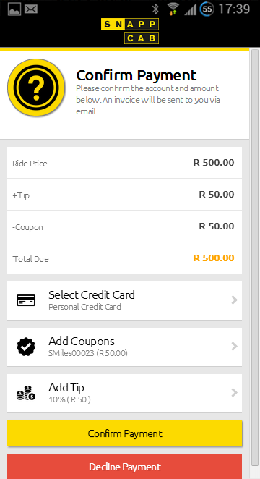The width and height of the screenshot is (260, 479).
Task: Tap the battery level 55 indicator
Action: [207, 9]
